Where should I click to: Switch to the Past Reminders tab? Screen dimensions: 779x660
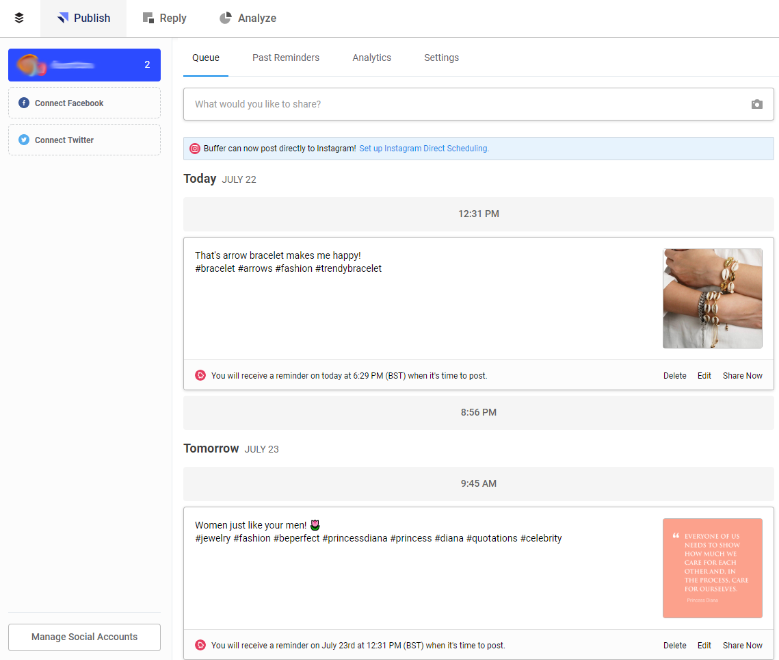(285, 58)
